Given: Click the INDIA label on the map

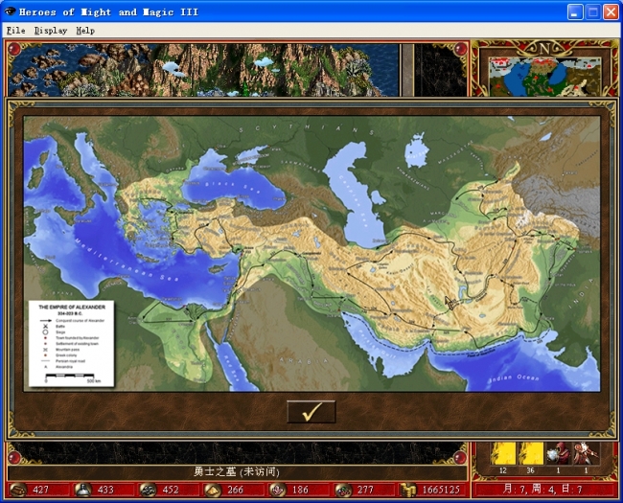Looking at the screenshot, I should [581, 294].
